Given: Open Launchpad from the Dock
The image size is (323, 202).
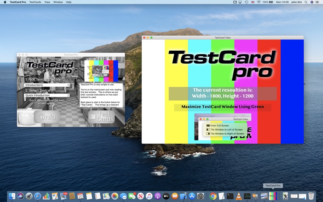Looking at the screenshot, I should (x=29, y=196).
